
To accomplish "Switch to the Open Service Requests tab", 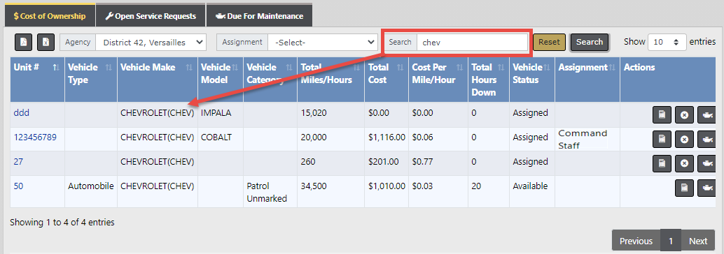I will 151,16.
